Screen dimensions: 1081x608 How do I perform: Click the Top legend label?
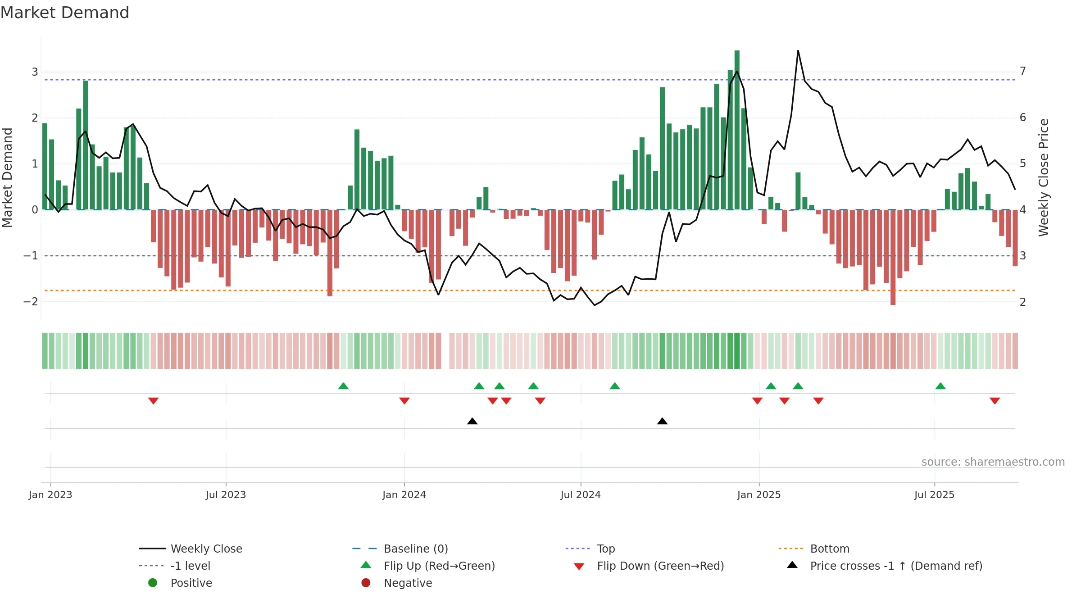pos(606,549)
